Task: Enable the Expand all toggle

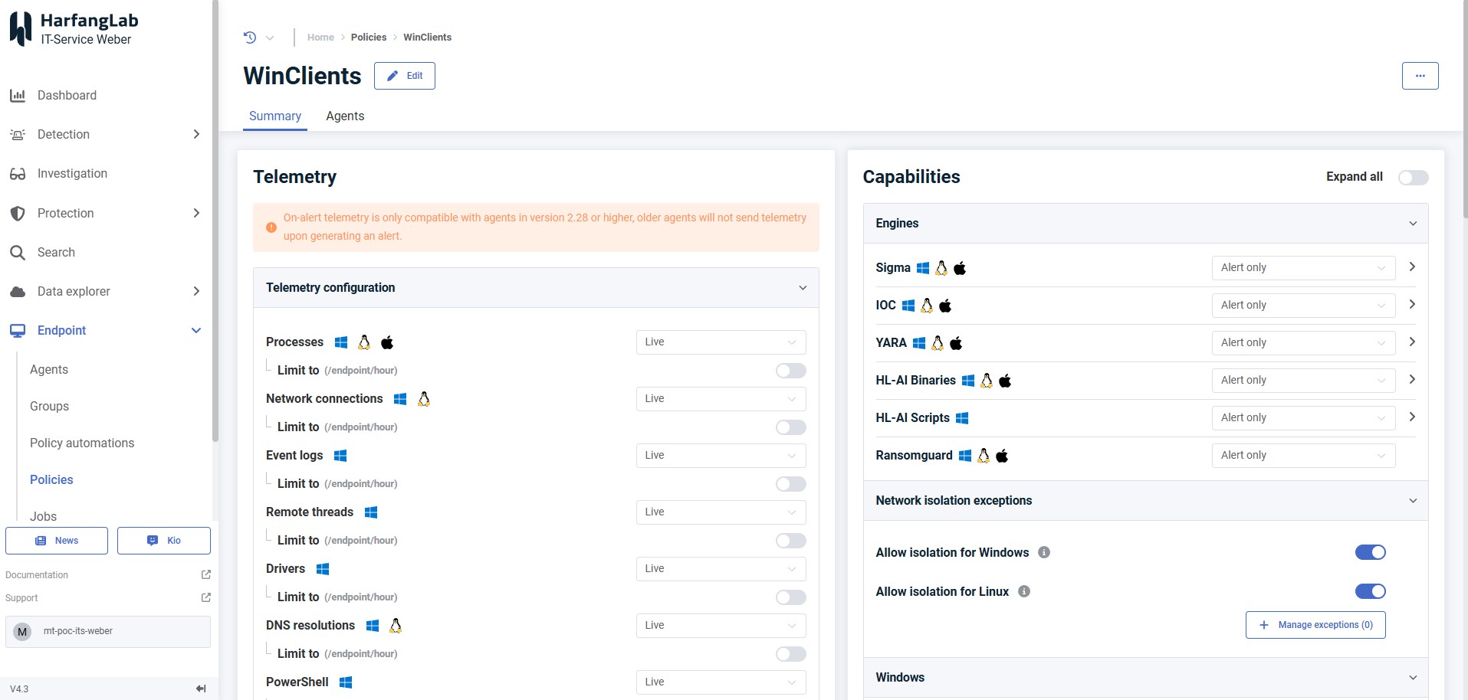Action: click(1413, 178)
